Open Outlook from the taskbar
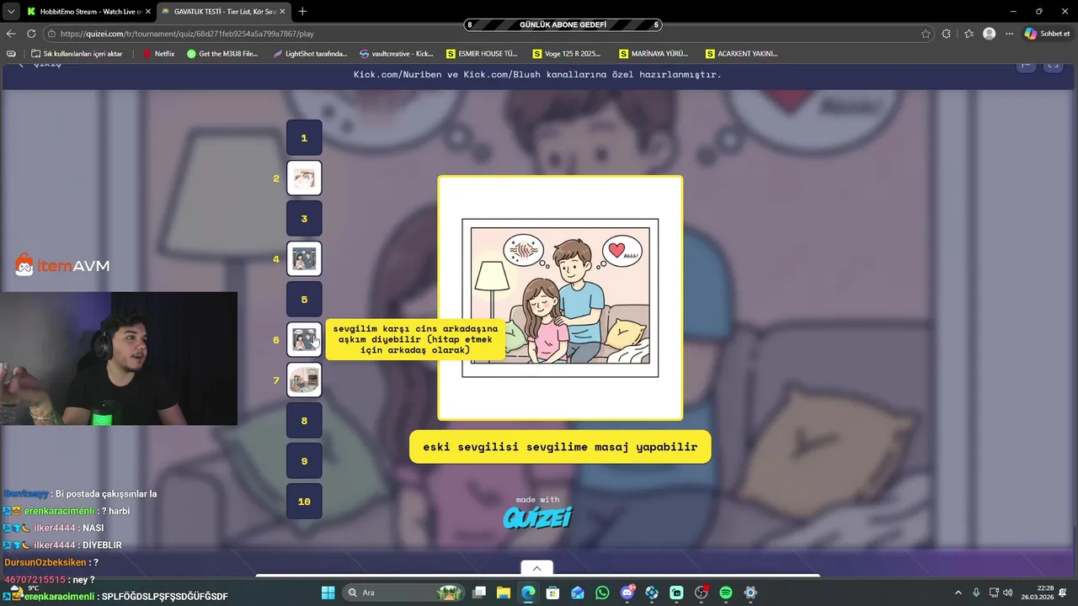Viewport: 1078px width, 606px height. point(578,593)
